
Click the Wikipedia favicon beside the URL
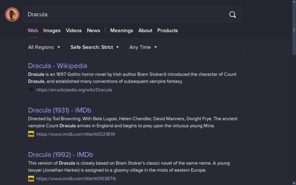(x=31, y=90)
